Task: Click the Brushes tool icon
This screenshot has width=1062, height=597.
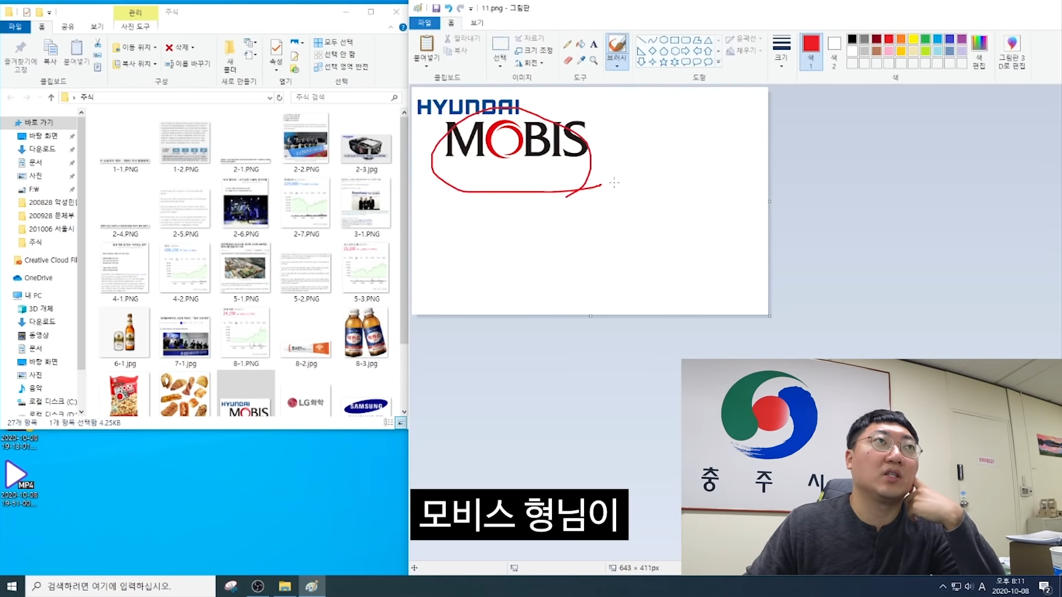Action: (x=617, y=43)
